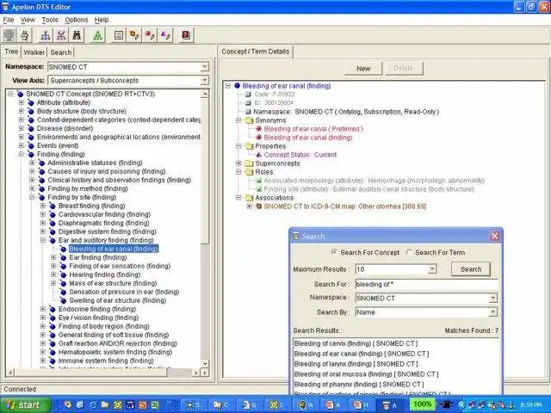
Task: Open the Windows start menu
Action: (25, 405)
